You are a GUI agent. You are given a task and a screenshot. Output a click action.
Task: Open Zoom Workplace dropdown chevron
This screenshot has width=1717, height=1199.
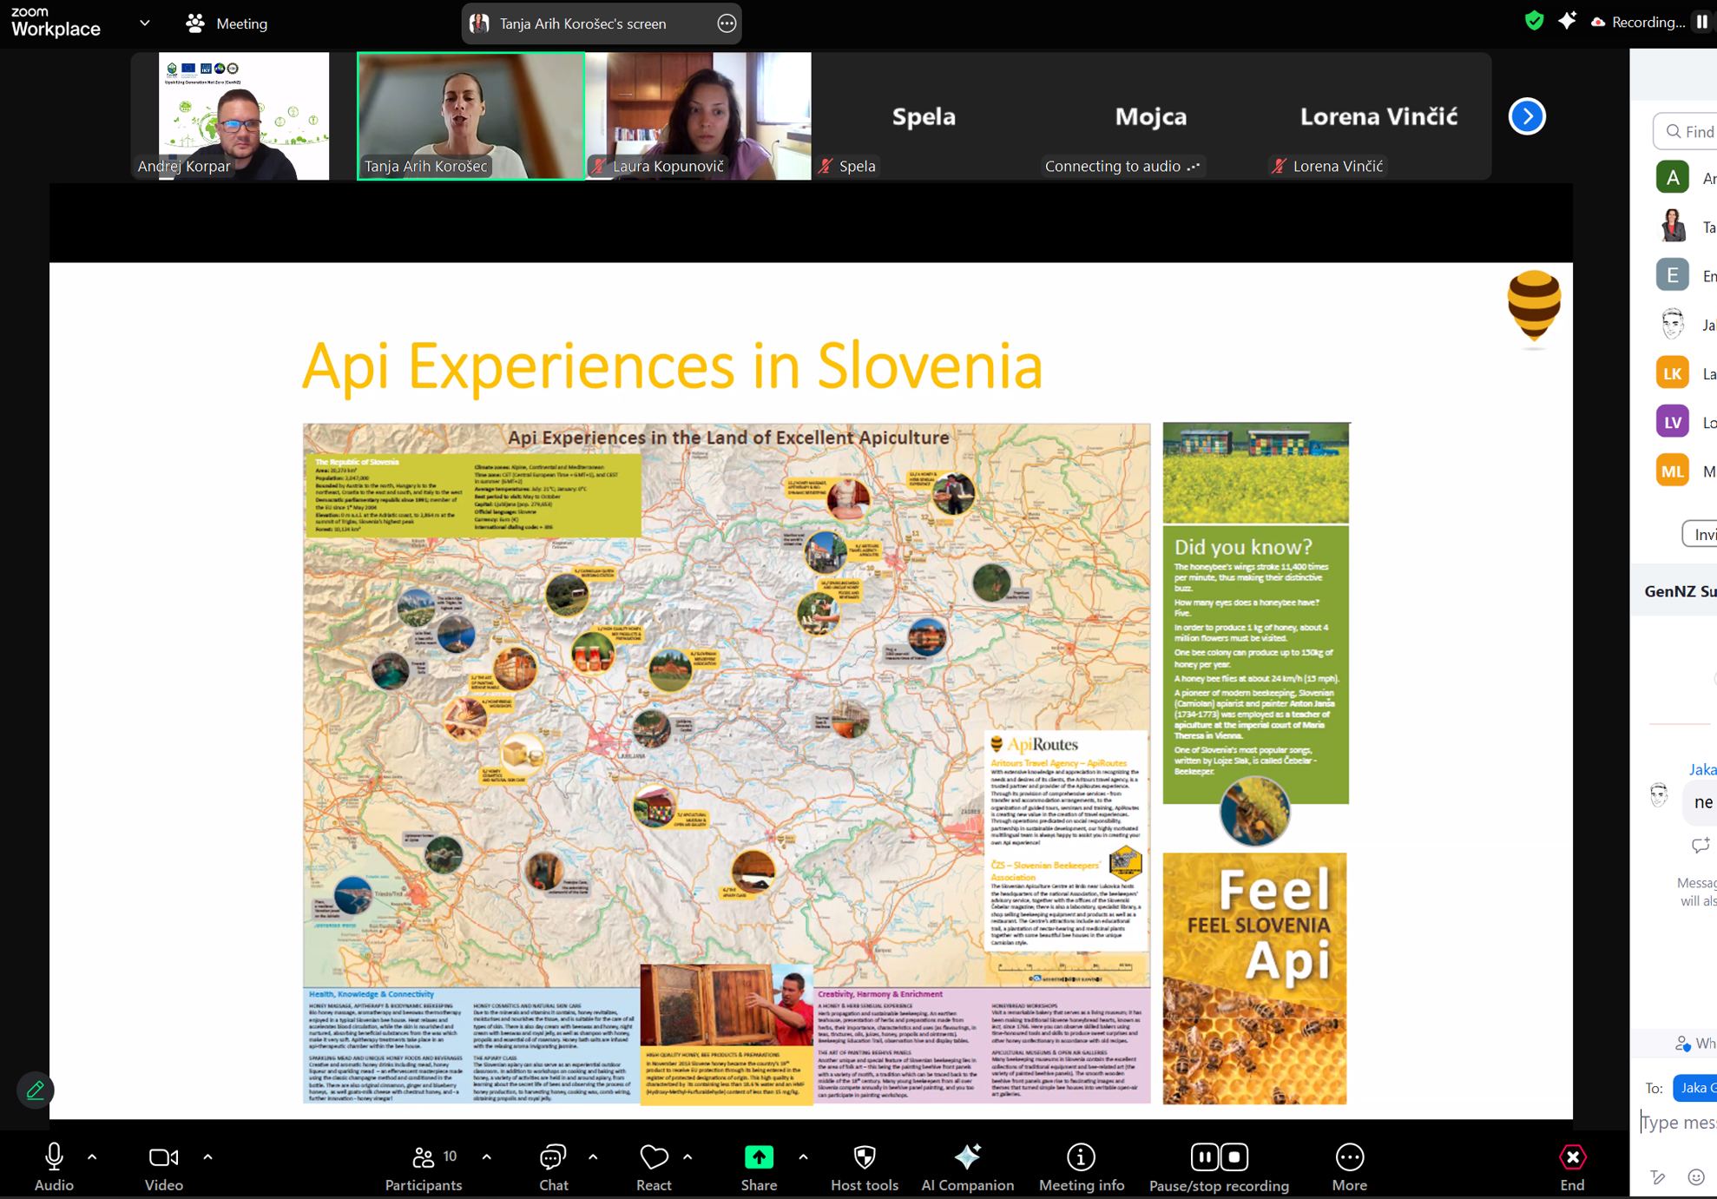[145, 23]
